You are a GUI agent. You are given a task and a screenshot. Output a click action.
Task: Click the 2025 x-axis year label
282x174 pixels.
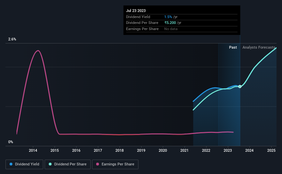click(x=271, y=150)
